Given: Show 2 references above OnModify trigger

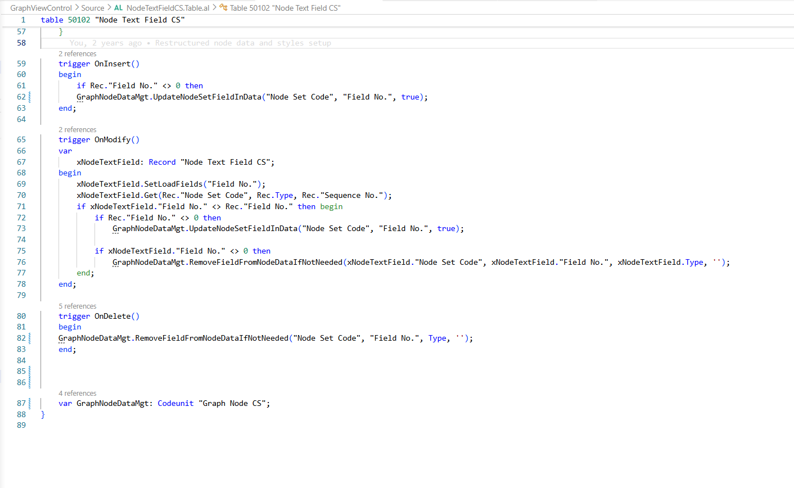Looking at the screenshot, I should coord(78,130).
